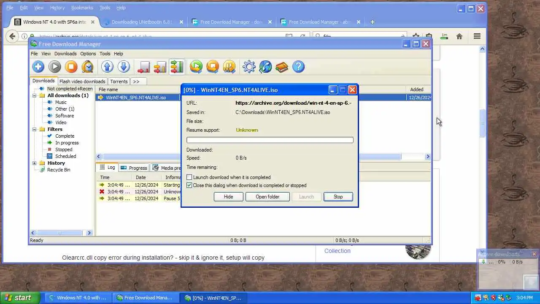Viewport: 540px width, 304px height.
Task: Move download down with the blue down arrow
Action: click(x=124, y=67)
